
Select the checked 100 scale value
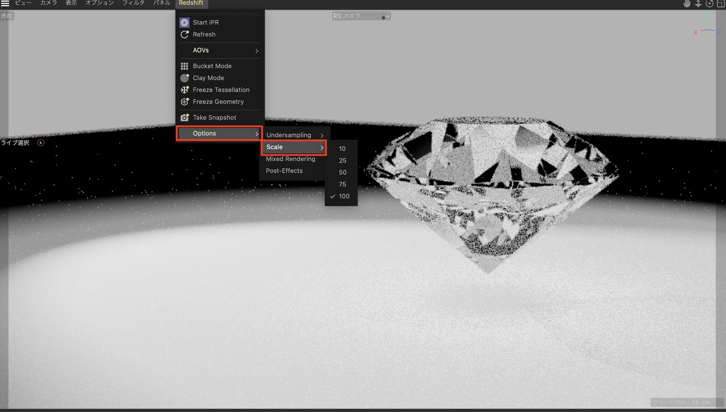coord(344,196)
